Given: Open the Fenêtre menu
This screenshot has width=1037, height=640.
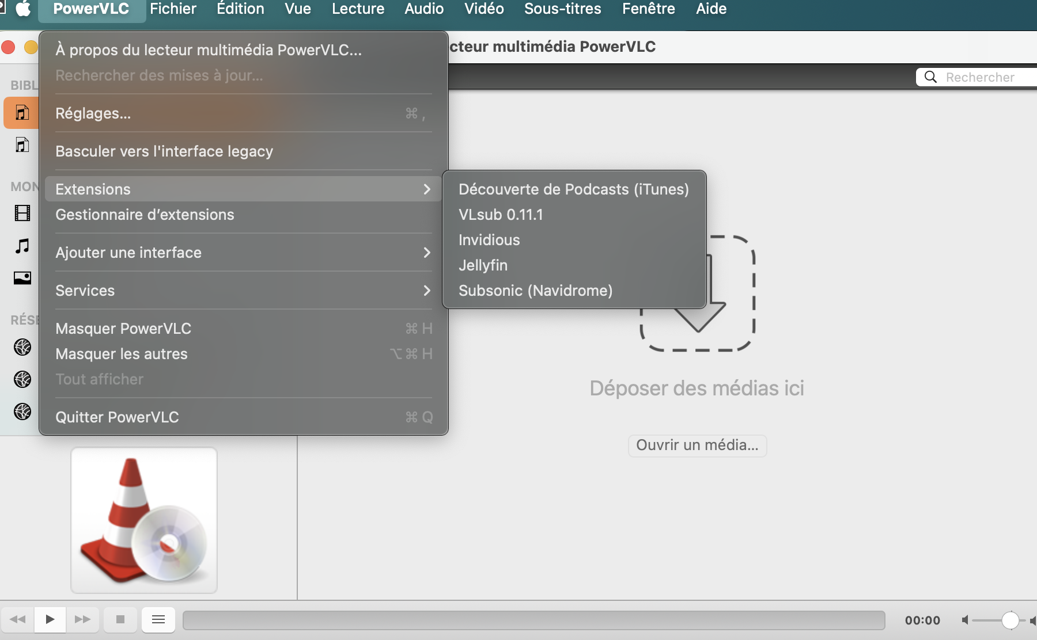Looking at the screenshot, I should [x=649, y=9].
